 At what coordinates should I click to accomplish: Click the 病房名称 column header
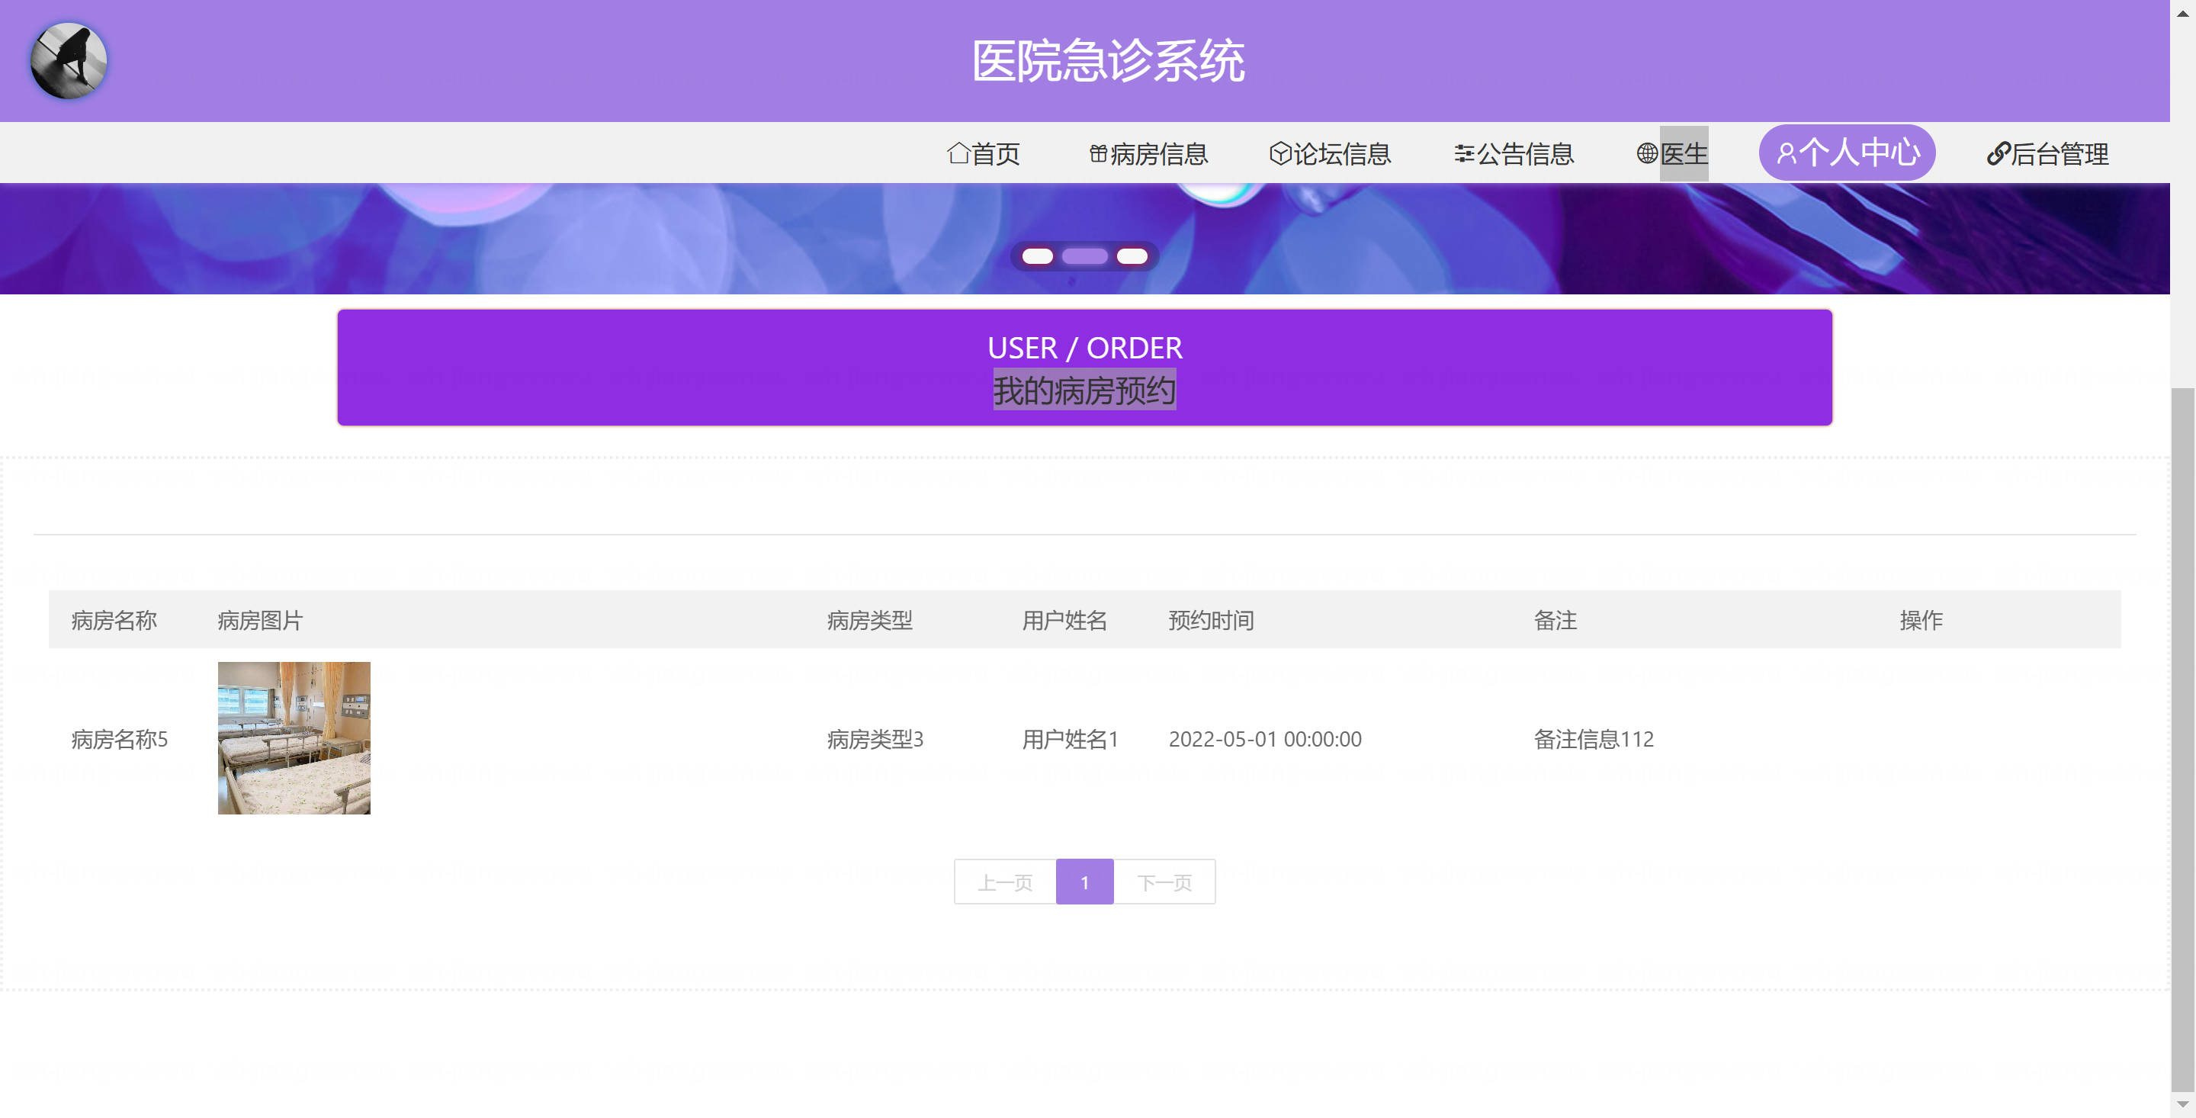pyautogui.click(x=114, y=620)
